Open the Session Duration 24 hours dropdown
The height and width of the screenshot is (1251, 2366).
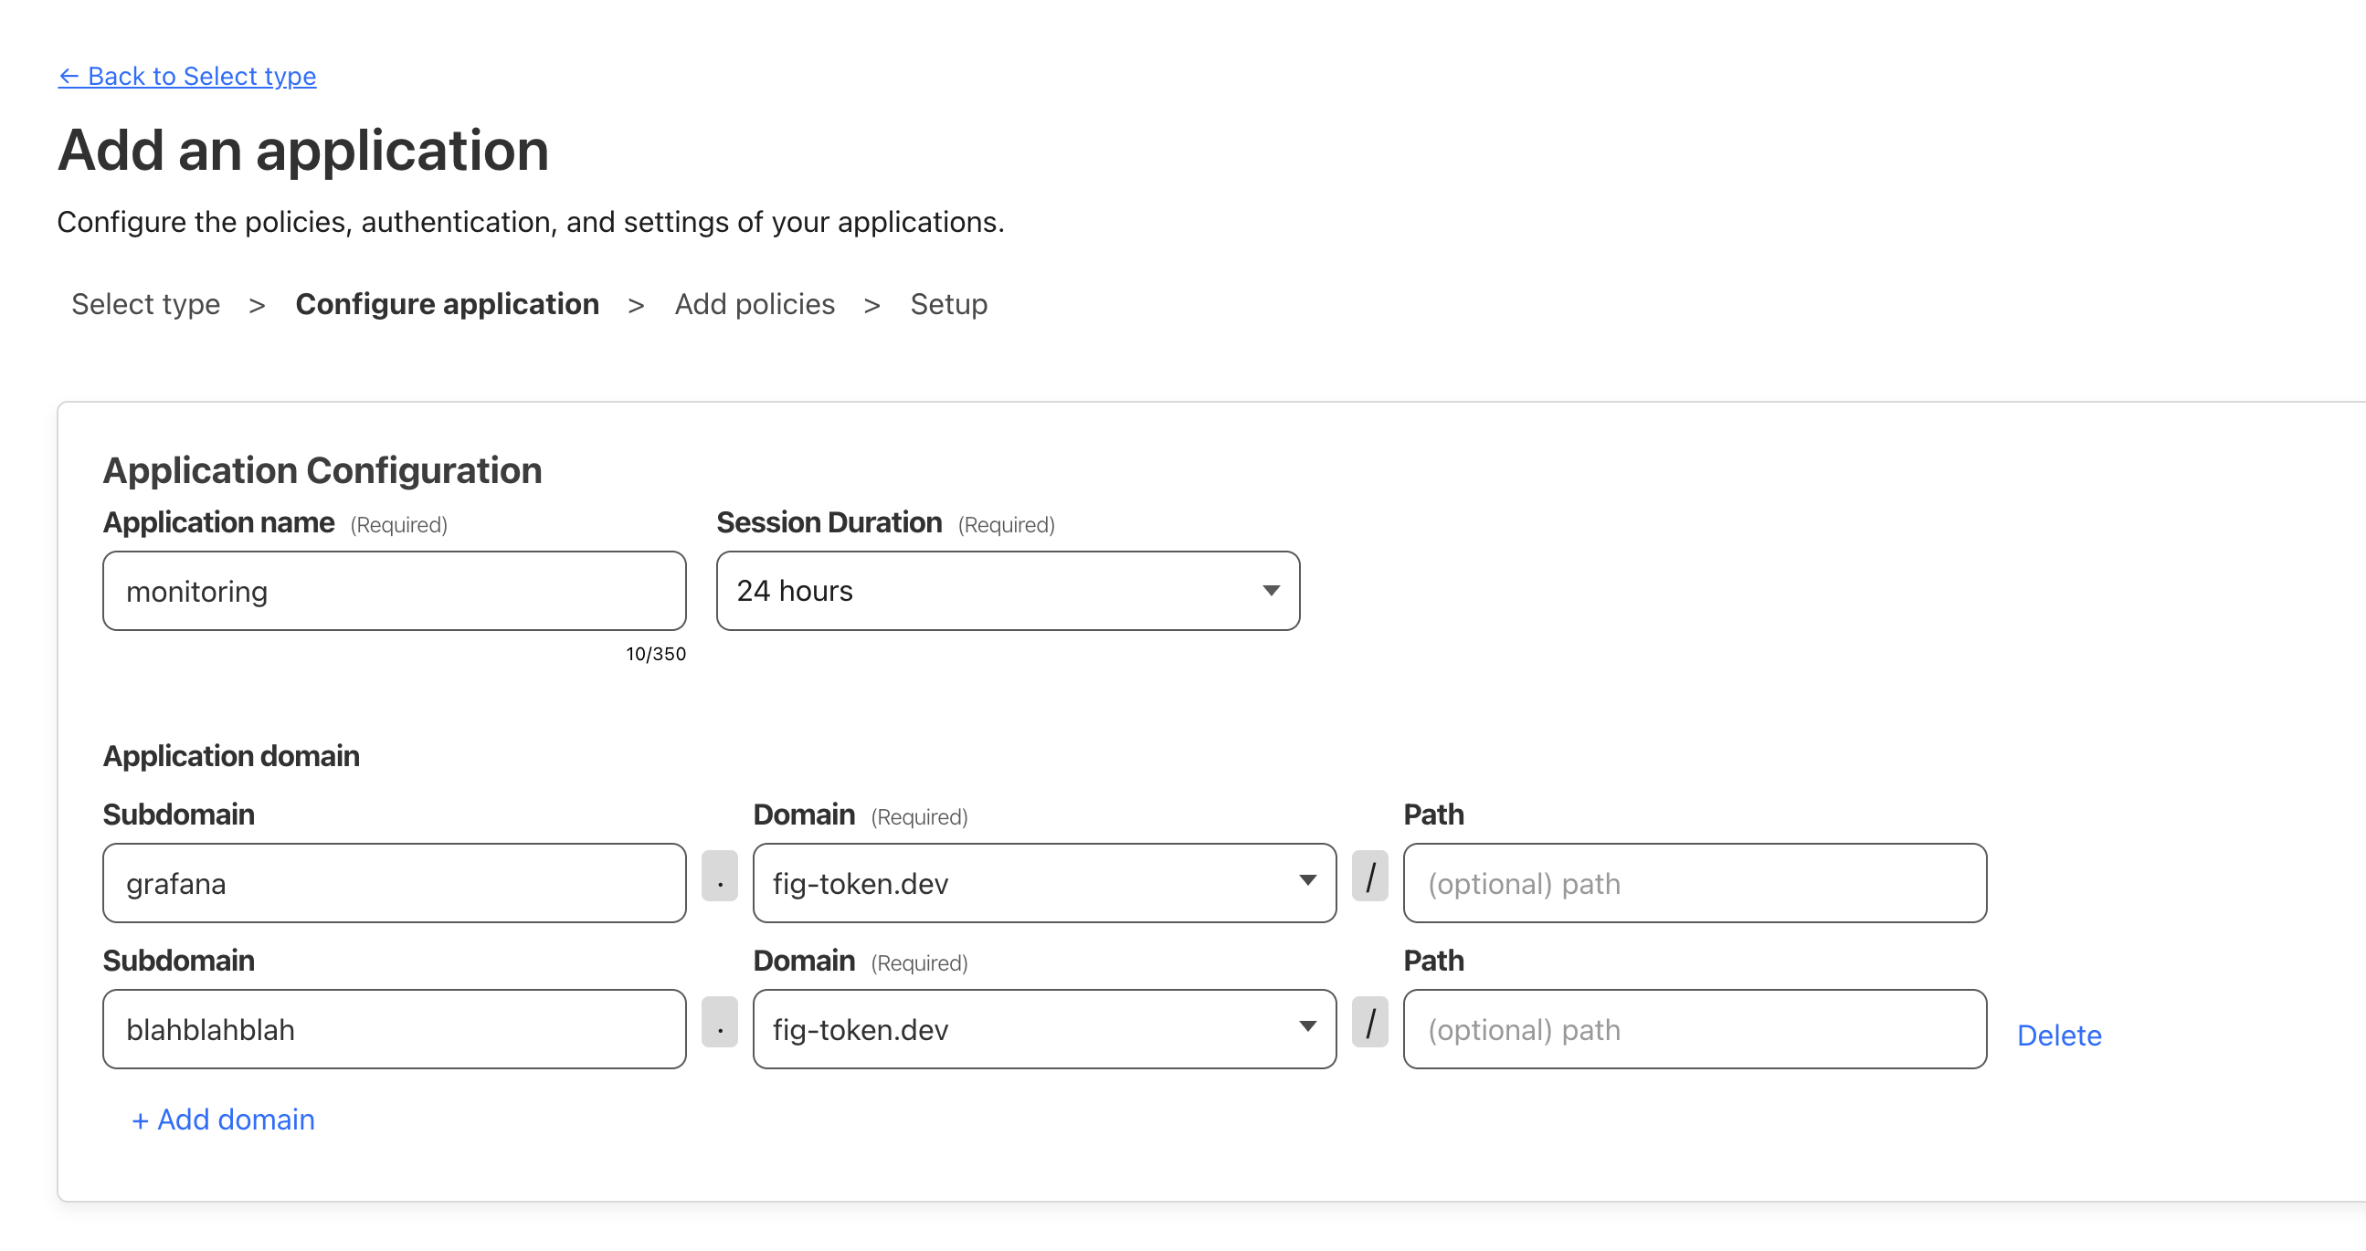[1008, 591]
